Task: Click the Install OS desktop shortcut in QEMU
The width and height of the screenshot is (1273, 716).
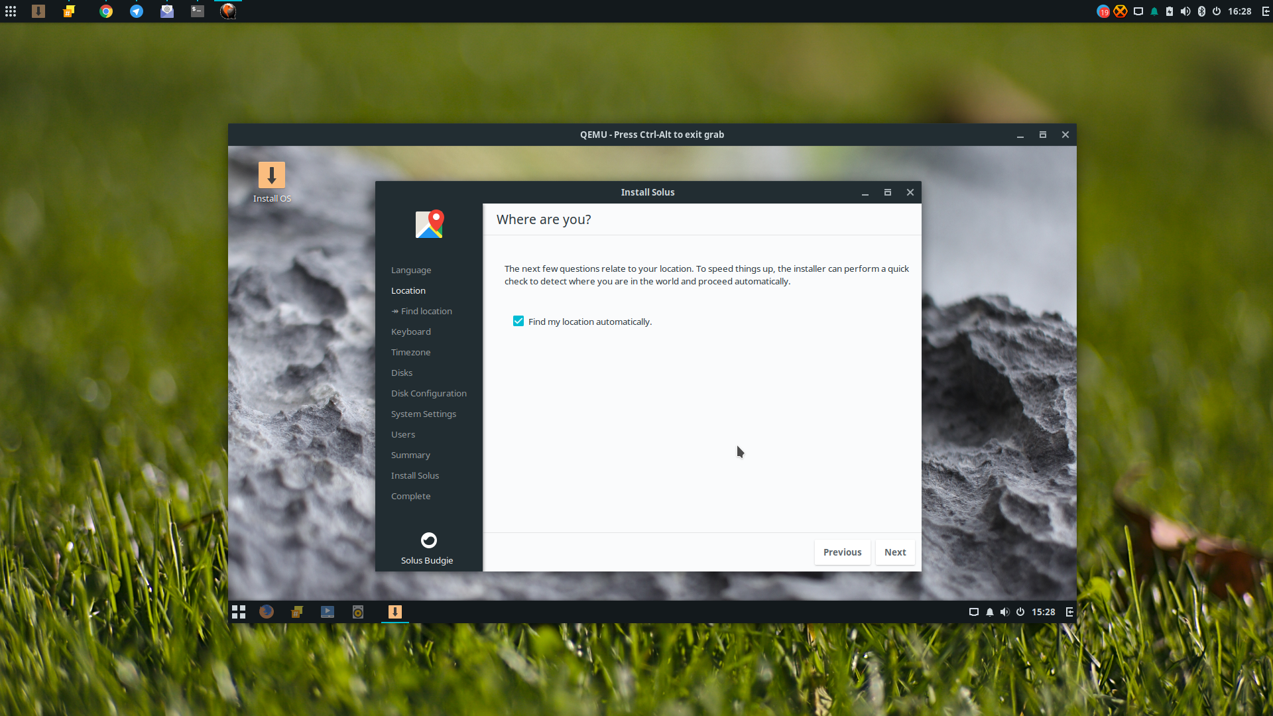Action: (x=272, y=182)
